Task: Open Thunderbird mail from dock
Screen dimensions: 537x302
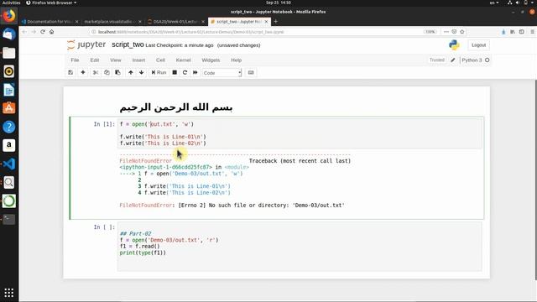Action: click(9, 34)
